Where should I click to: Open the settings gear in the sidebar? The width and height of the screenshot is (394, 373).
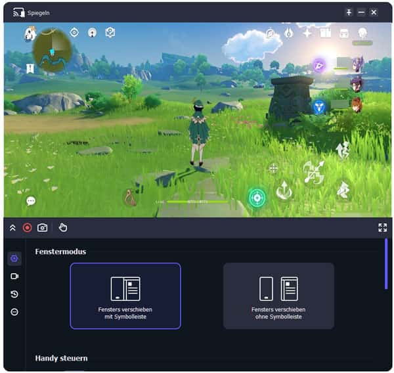click(14, 259)
